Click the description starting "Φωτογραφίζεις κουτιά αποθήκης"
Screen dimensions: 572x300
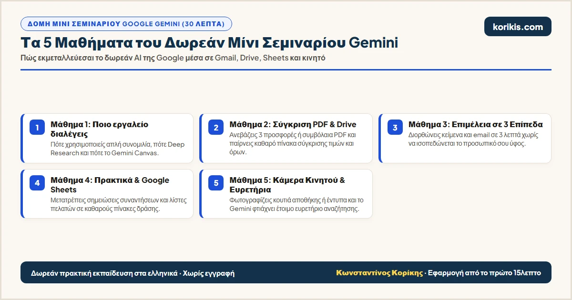click(x=296, y=204)
